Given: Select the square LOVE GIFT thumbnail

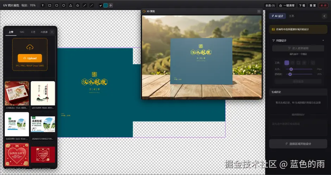Looking at the screenshot, I should [17, 155].
